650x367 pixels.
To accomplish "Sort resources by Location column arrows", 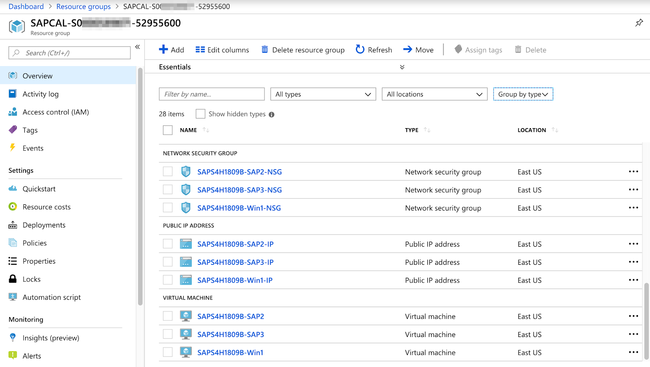I will (x=555, y=130).
